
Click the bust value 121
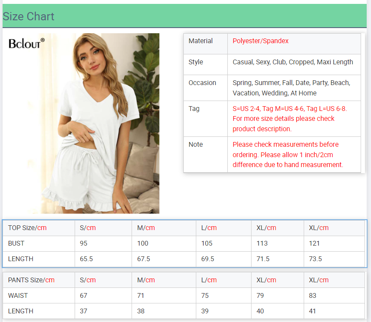[314, 243]
